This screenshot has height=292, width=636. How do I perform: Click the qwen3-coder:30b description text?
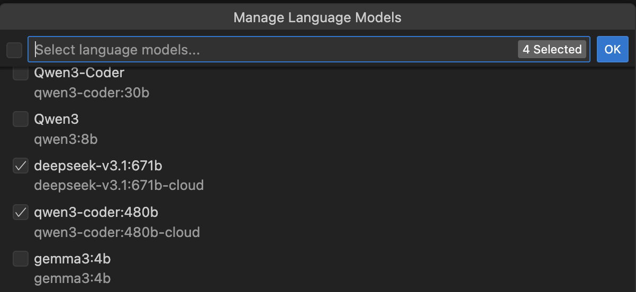point(92,93)
